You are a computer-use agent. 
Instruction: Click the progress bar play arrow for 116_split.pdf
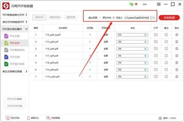(x=145, y=49)
